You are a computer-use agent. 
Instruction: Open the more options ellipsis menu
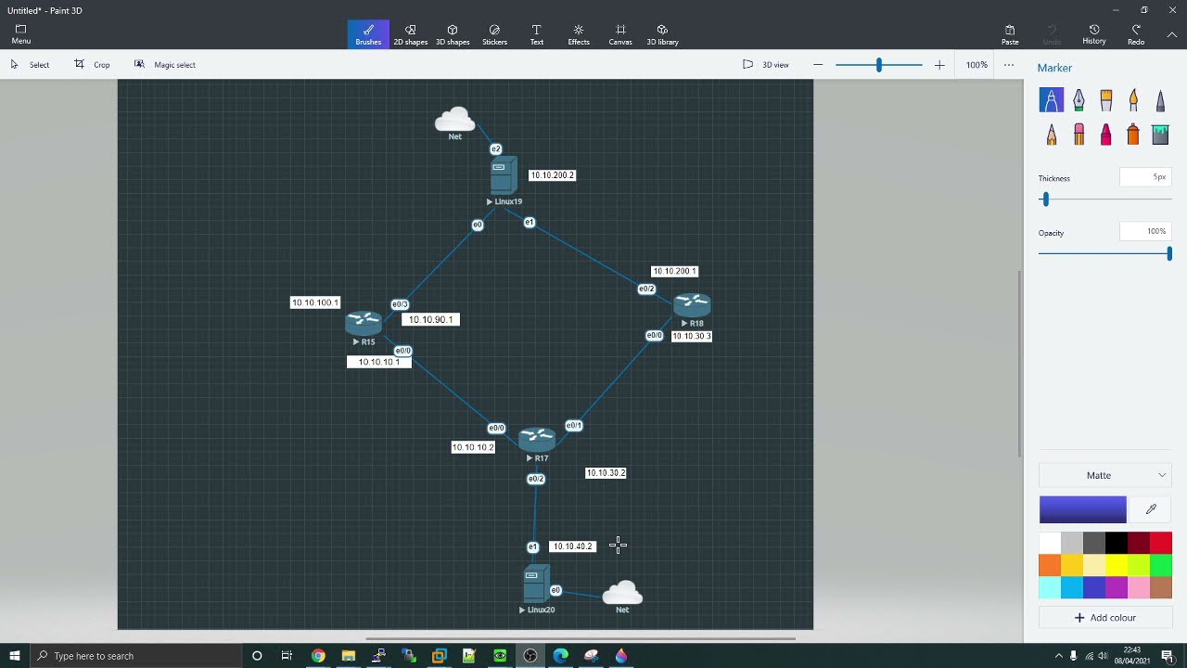coord(1009,65)
